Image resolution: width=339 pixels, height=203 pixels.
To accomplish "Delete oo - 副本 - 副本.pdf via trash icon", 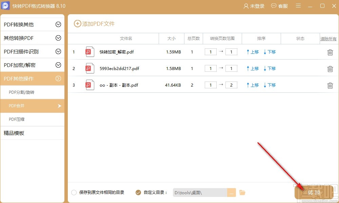I will 330,85.
